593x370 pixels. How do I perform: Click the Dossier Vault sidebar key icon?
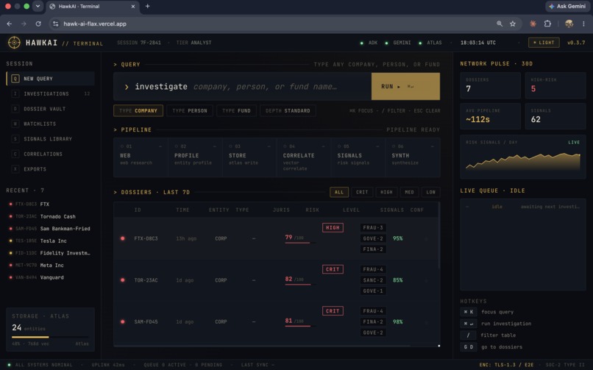coord(15,109)
